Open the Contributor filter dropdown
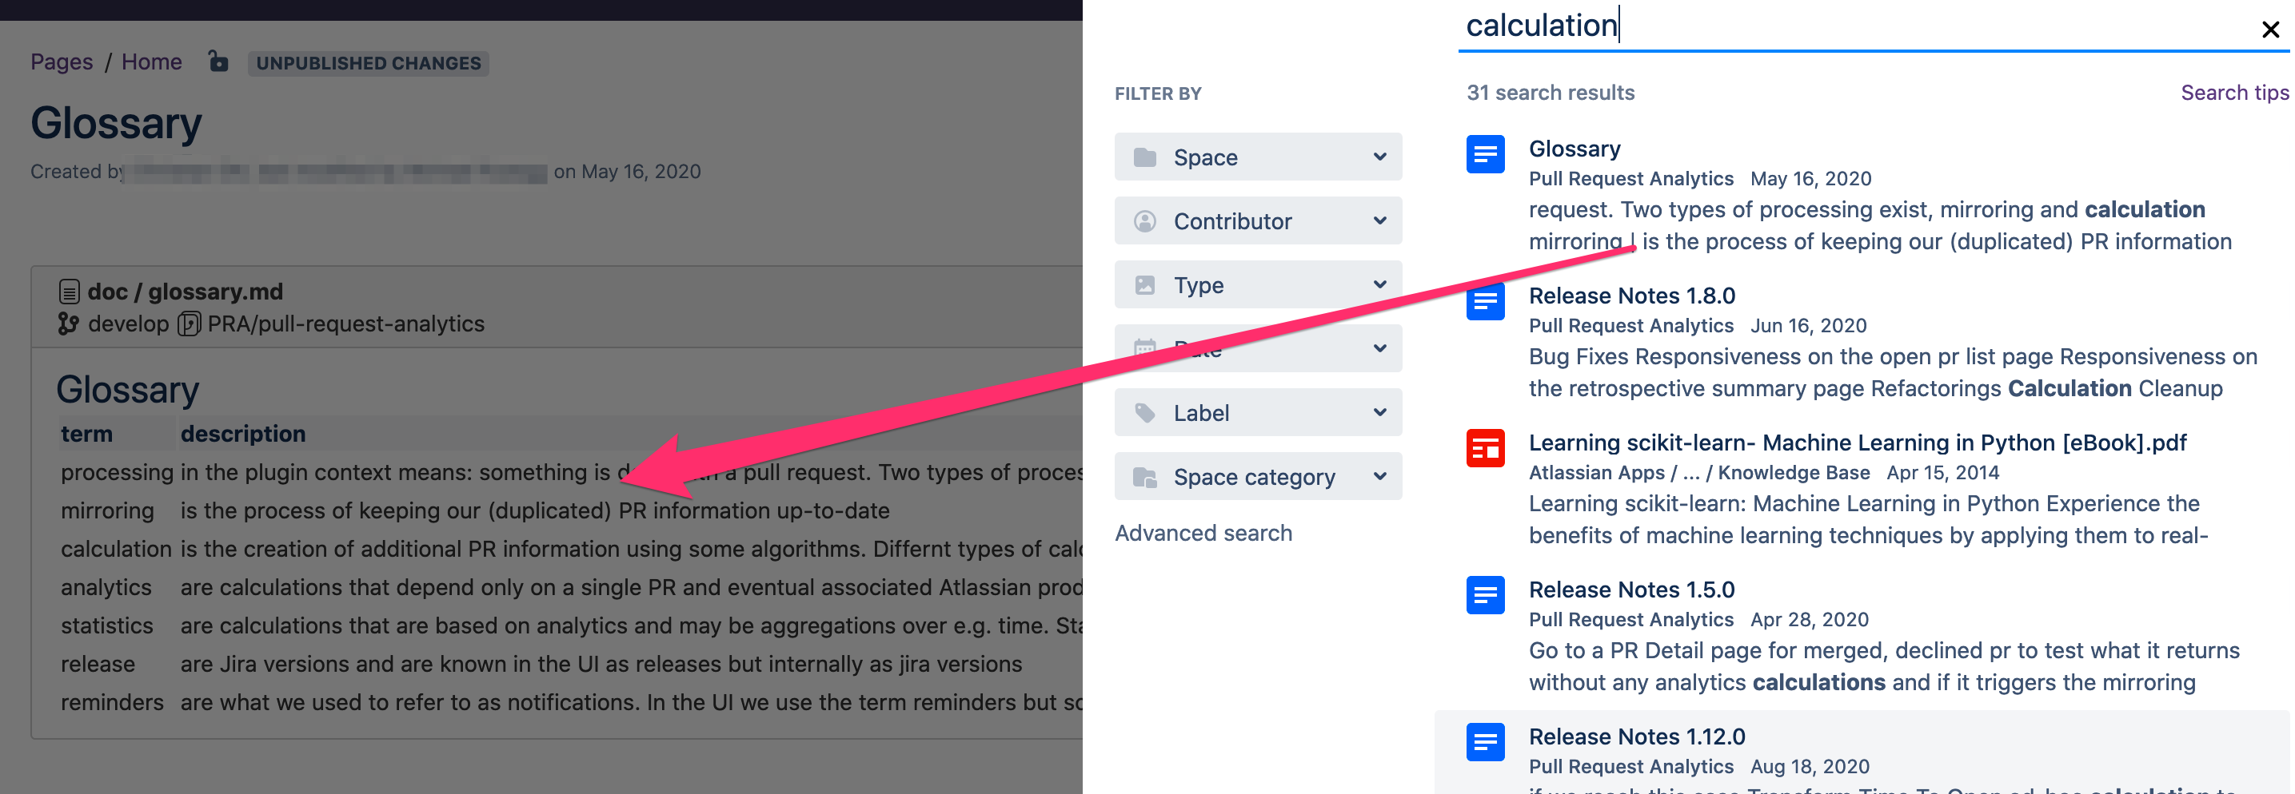Viewport: 2295px width, 794px height. coord(1257,221)
